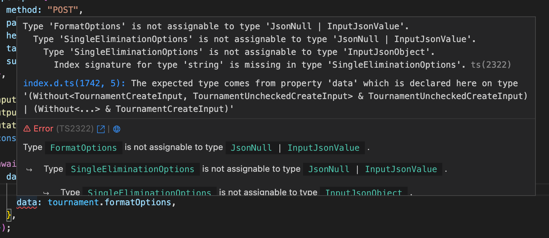
Task: Click the "POST" string in the editor
Action: coord(62,10)
